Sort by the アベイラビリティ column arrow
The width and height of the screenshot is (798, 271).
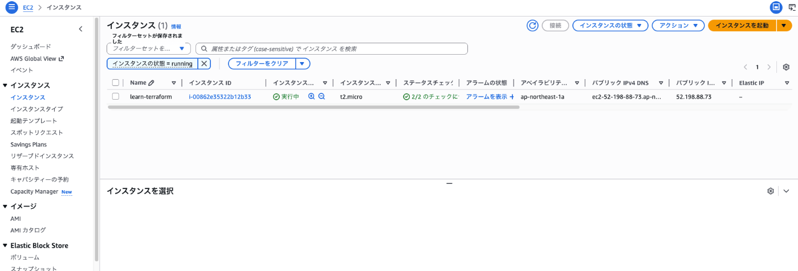[577, 83]
